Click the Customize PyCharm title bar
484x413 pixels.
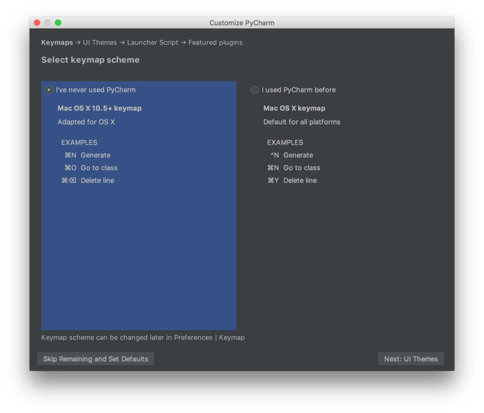click(242, 23)
